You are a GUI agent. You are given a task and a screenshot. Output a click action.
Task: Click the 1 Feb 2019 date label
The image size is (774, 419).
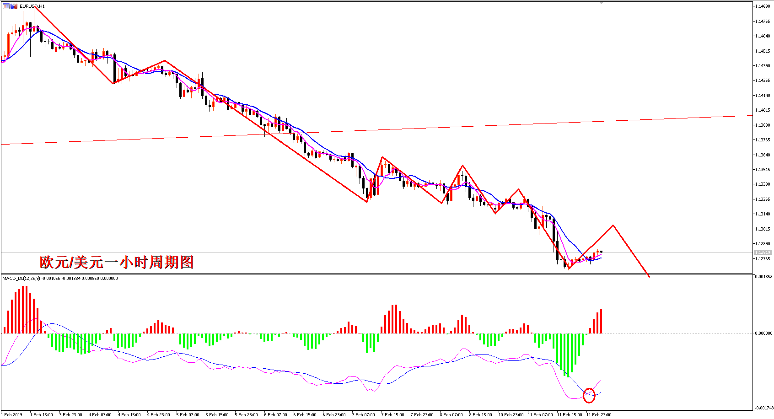[x=11, y=415]
